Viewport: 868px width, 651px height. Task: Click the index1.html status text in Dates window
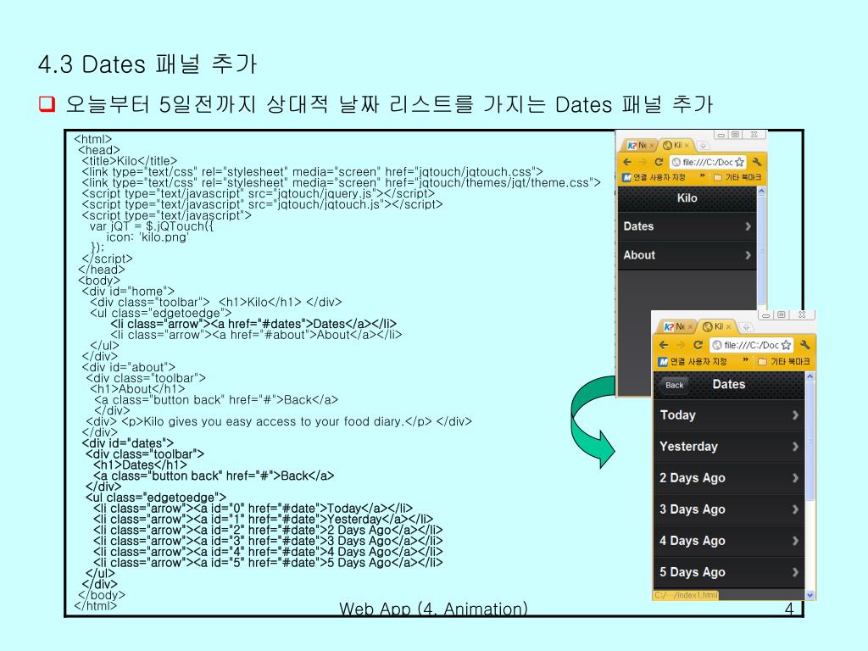click(686, 595)
